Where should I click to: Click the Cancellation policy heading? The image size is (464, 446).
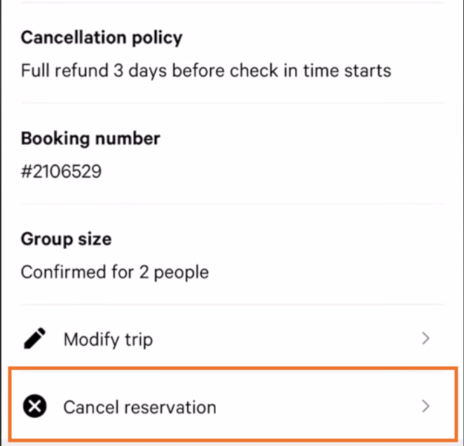tap(102, 38)
